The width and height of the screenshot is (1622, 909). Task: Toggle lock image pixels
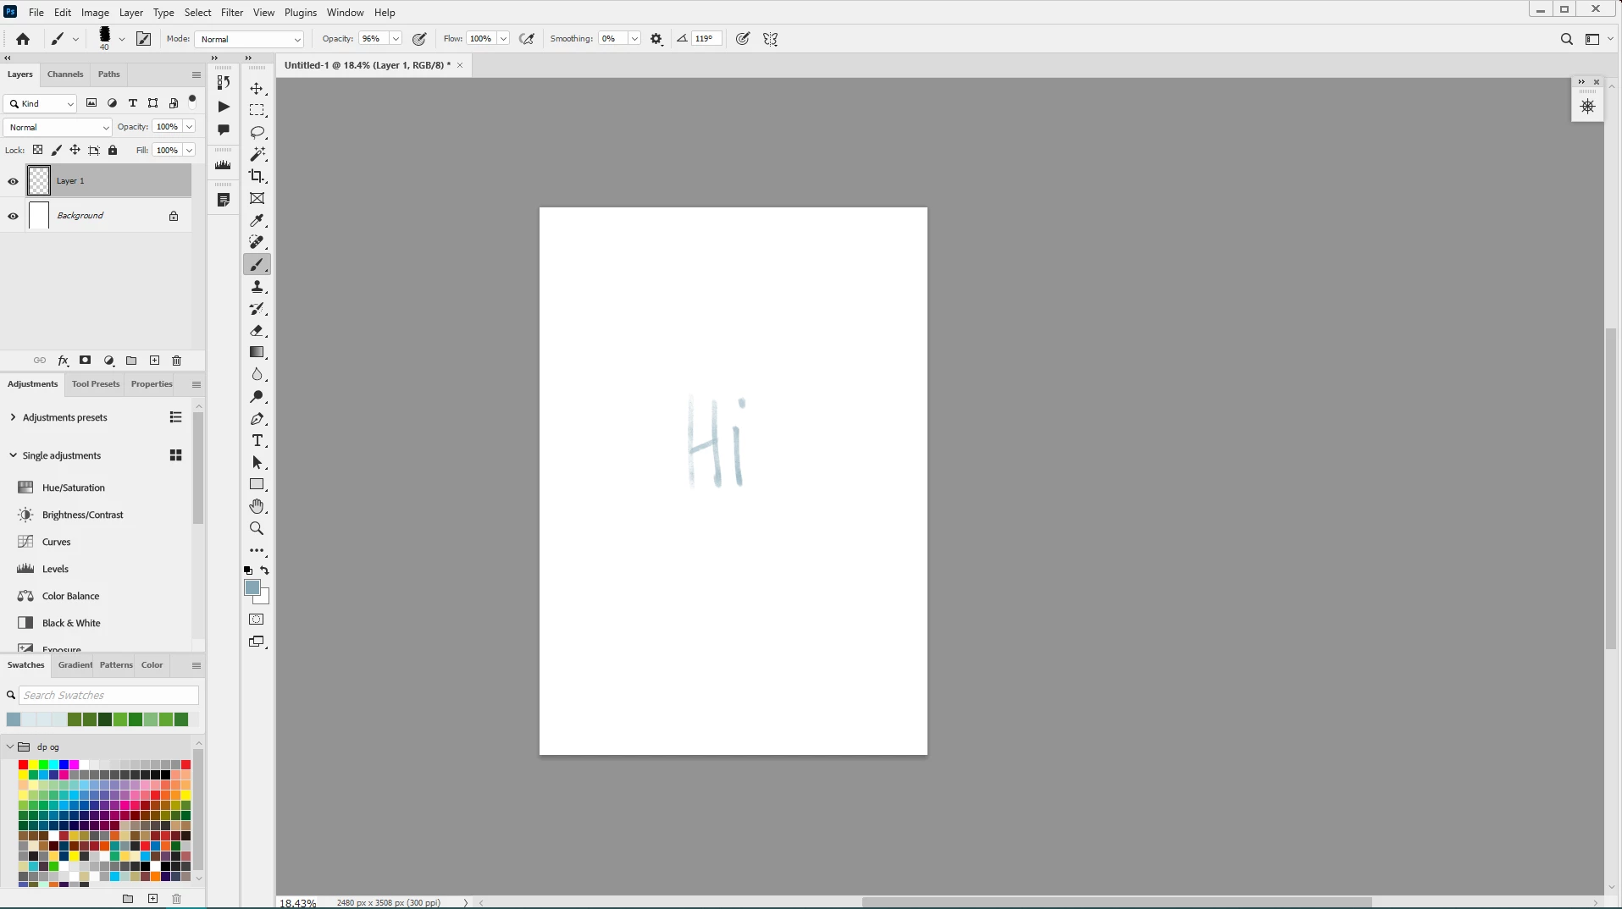point(56,151)
